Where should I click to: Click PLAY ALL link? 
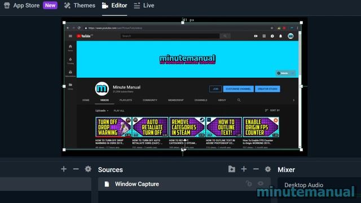[x=119, y=111]
